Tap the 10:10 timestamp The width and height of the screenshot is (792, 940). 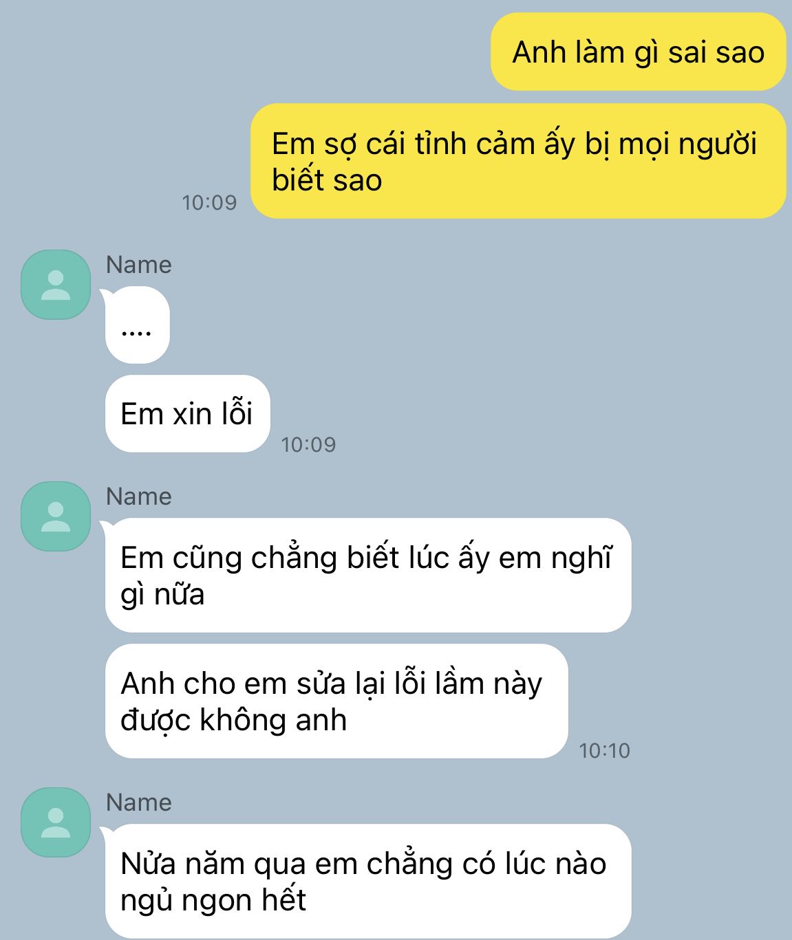(605, 751)
